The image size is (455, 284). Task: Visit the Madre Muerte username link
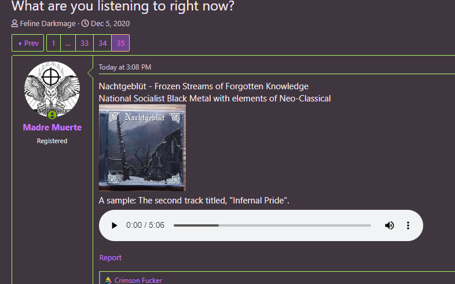pyautogui.click(x=52, y=128)
